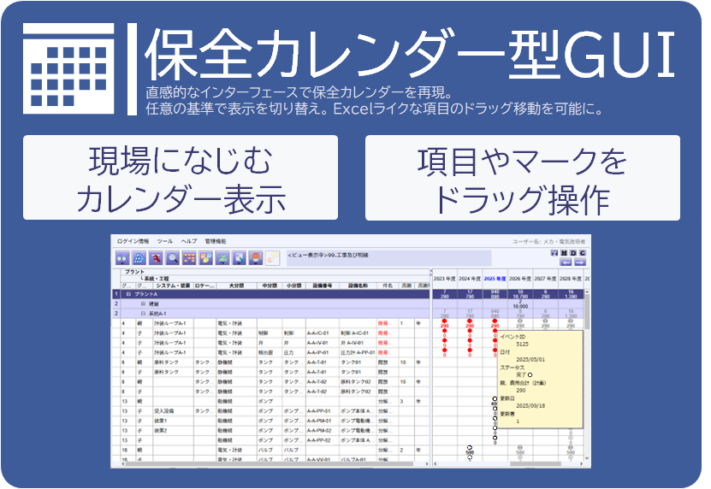Click the red alarm lamp toolbar icon

click(256, 256)
